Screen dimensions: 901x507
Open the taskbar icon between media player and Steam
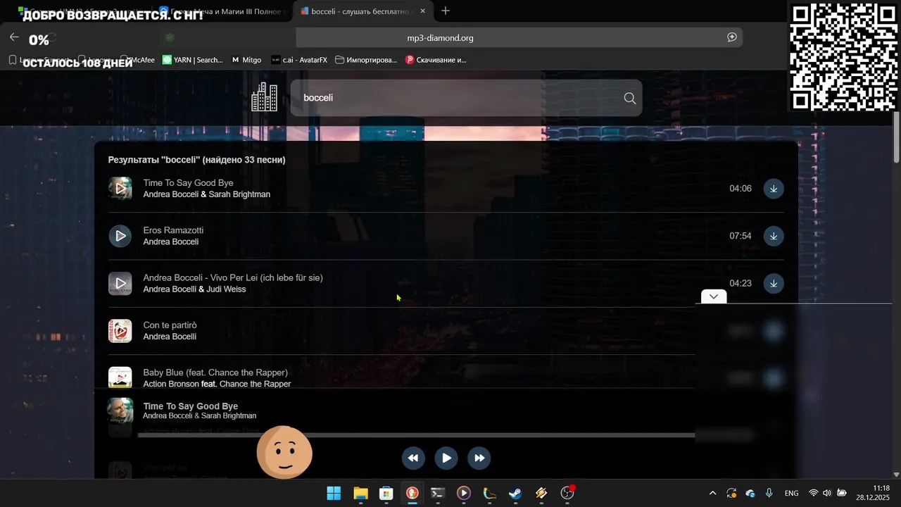[489, 493]
